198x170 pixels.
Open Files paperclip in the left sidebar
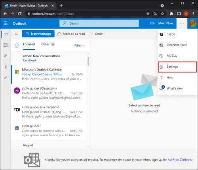(x=6, y=67)
